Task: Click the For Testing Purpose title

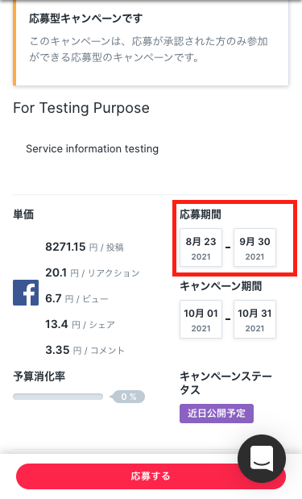Action: click(81, 108)
